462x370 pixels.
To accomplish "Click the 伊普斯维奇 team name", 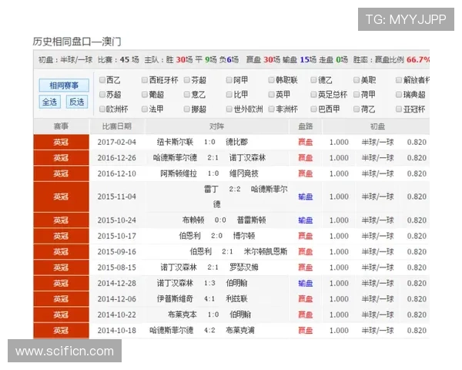I will pos(175,299).
